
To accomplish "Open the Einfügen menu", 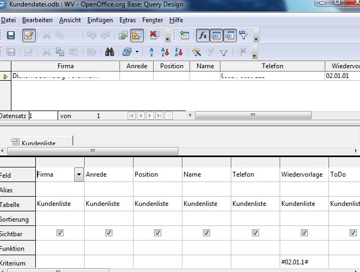I will 100,20.
